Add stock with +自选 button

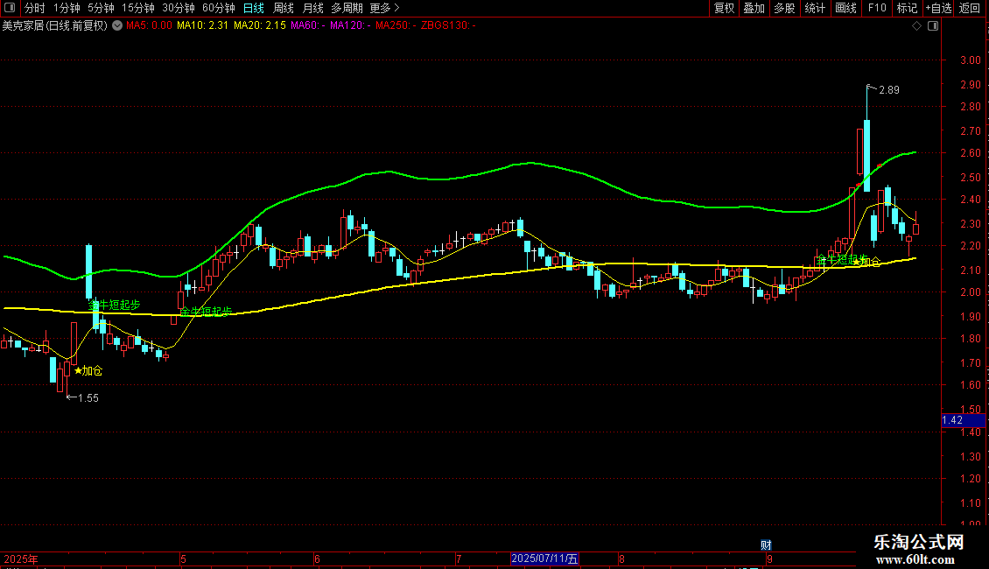[x=938, y=8]
